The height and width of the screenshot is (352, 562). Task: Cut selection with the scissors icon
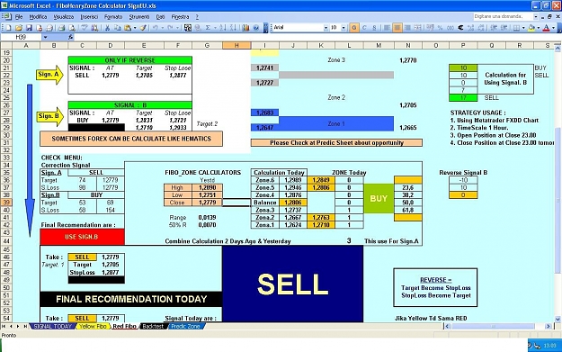107,28
